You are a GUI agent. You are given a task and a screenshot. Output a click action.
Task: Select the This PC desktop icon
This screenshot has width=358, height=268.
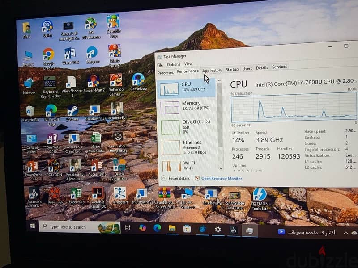pyautogui.click(x=28, y=59)
